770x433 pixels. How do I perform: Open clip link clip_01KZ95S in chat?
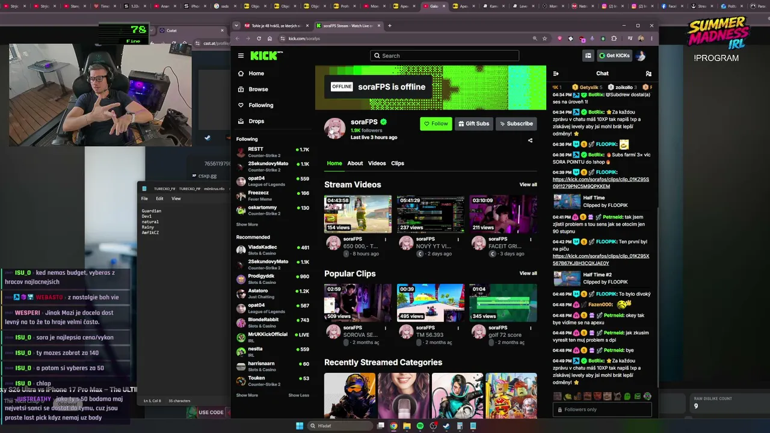point(601,183)
